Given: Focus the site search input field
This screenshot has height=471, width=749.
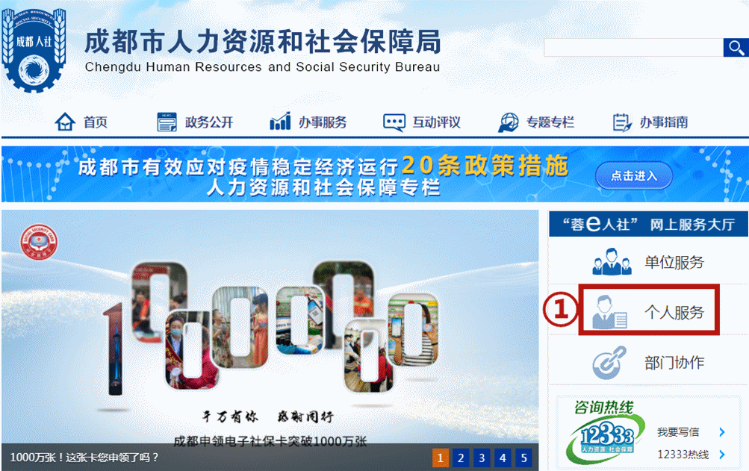Looking at the screenshot, I should [x=633, y=48].
